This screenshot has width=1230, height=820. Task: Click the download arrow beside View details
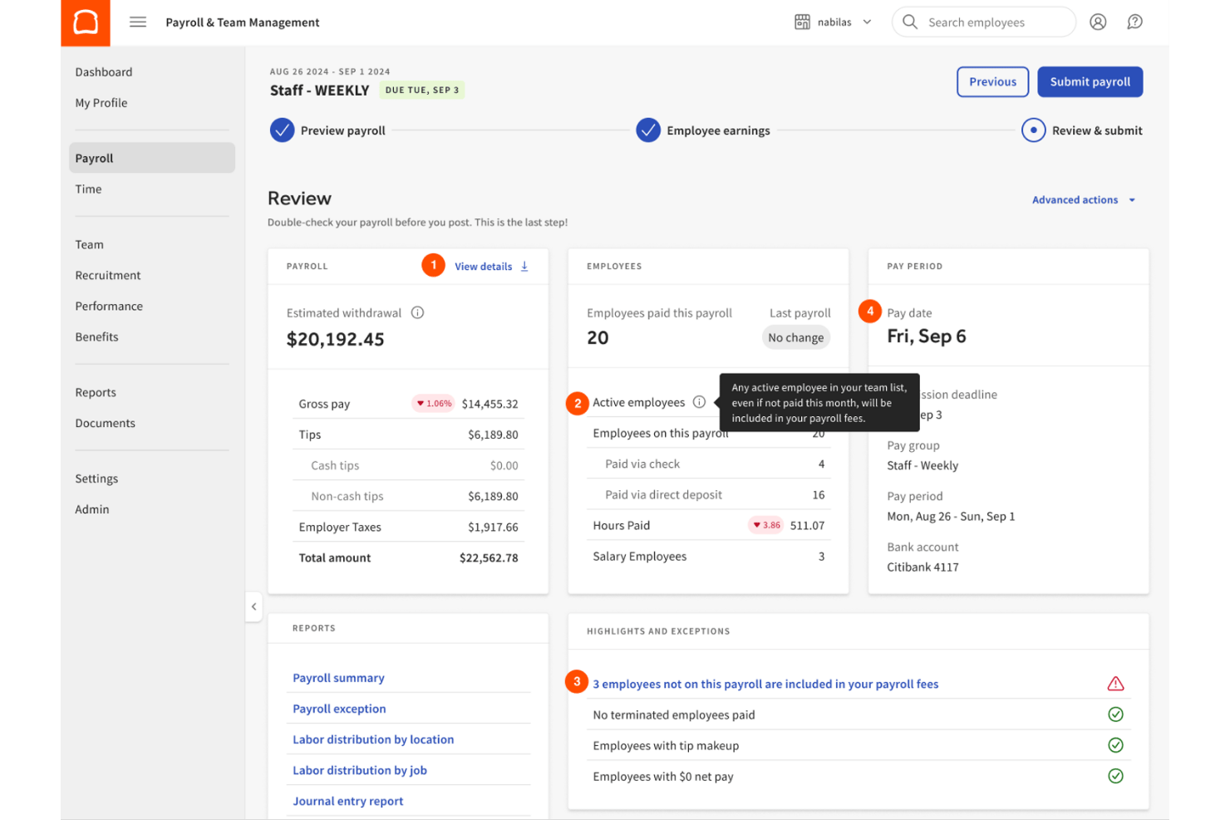coord(524,267)
